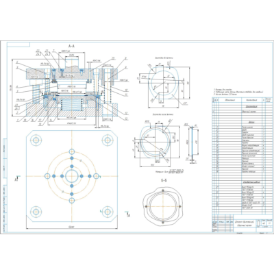This screenshot has height=274, width=274.
Task: Click the technical notes above the specification table
Action: tap(238, 92)
